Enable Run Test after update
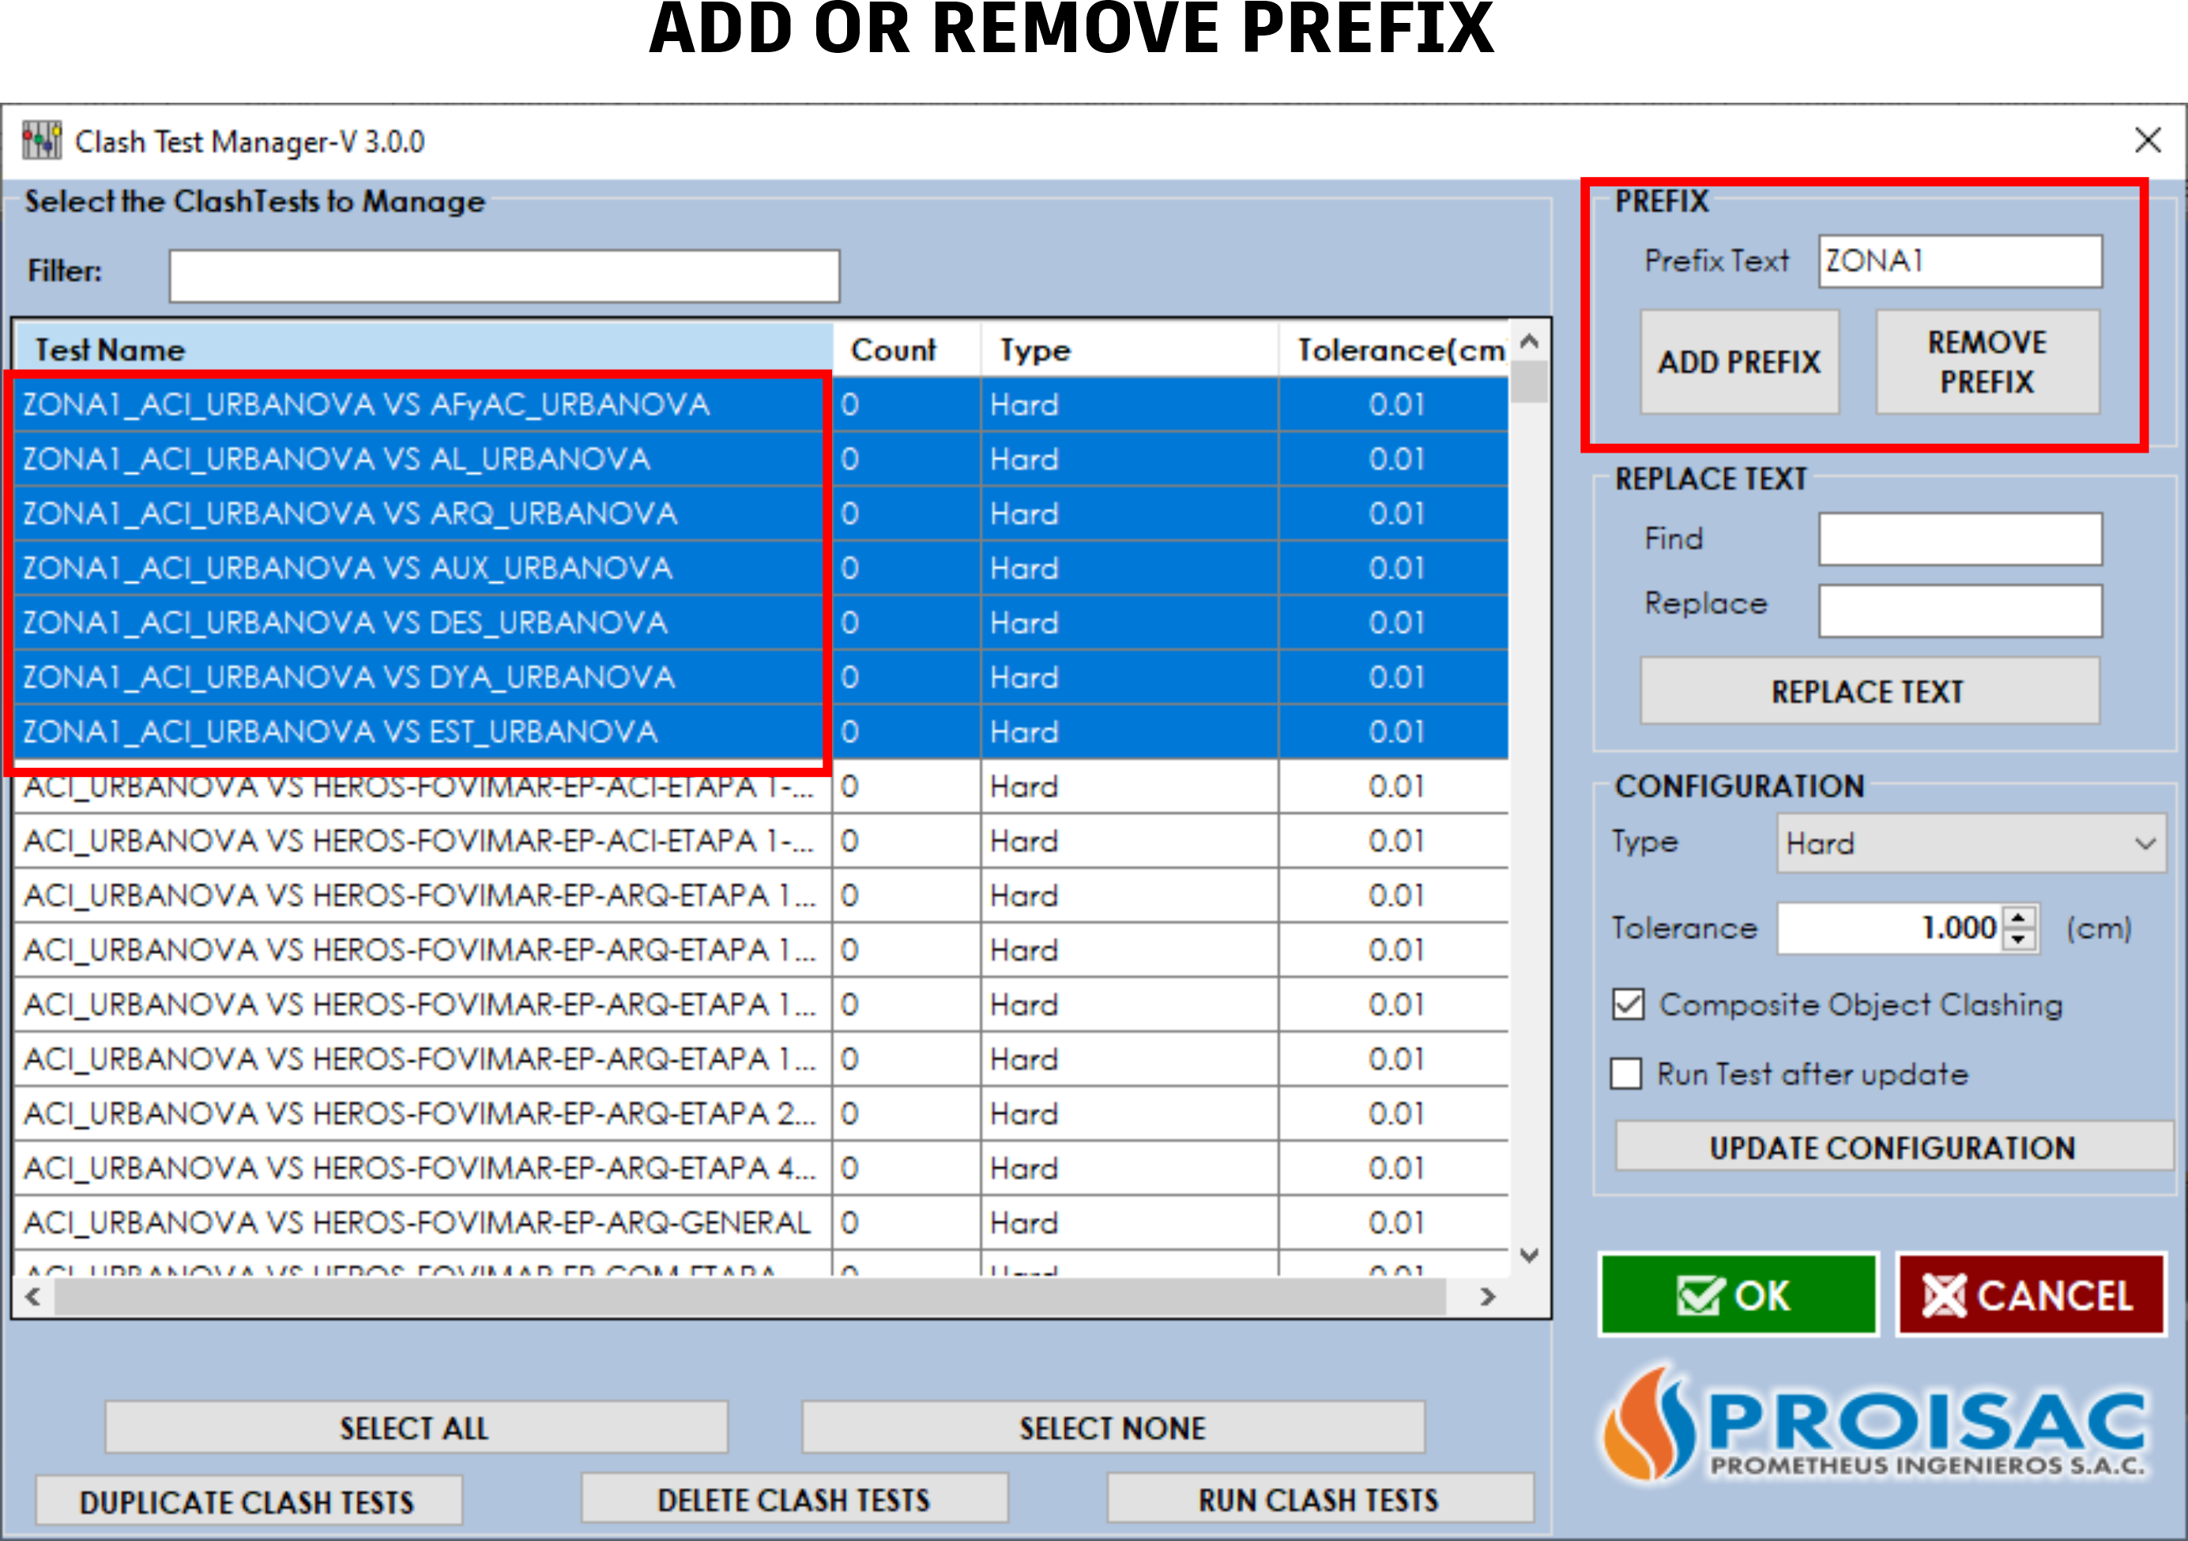Viewport: 2188px width, 1541px height. (x=1625, y=1074)
